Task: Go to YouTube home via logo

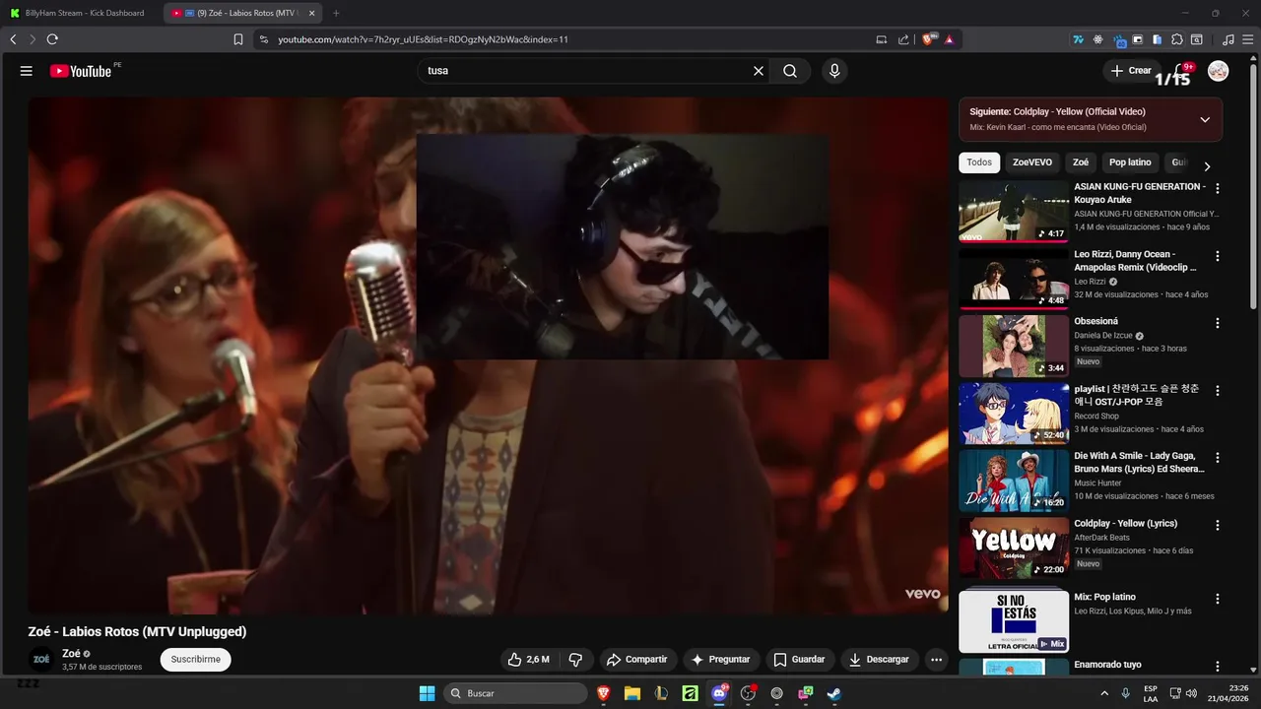Action: coord(81,71)
